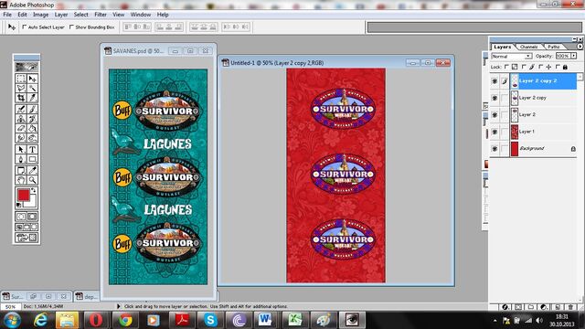Image resolution: width=585 pixels, height=329 pixels.
Task: Switch to the Channels tab
Action: [528, 47]
